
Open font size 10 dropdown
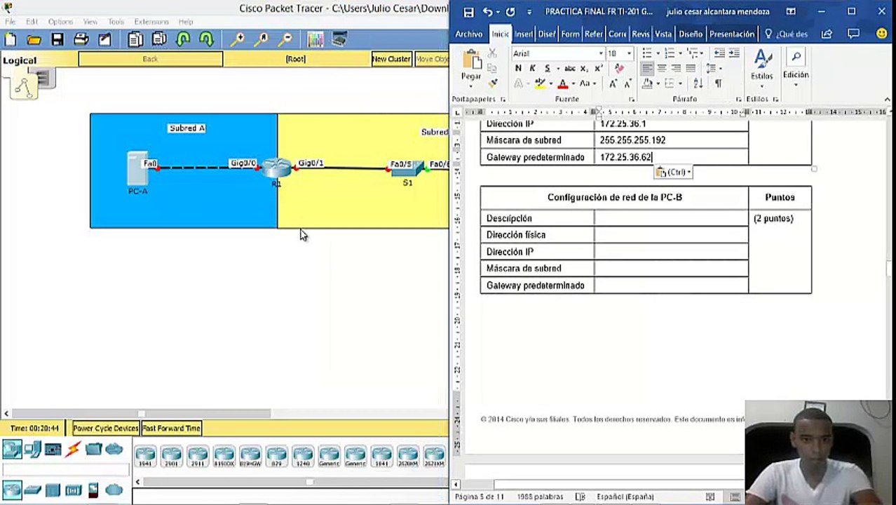[x=628, y=53]
